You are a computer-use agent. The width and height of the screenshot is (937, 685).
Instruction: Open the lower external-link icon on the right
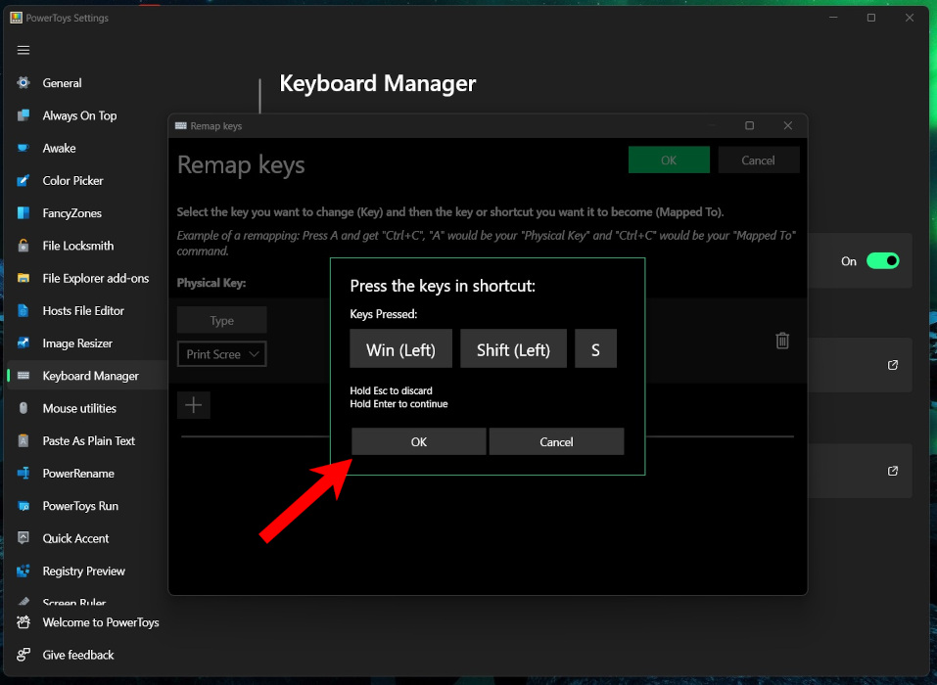[892, 471]
